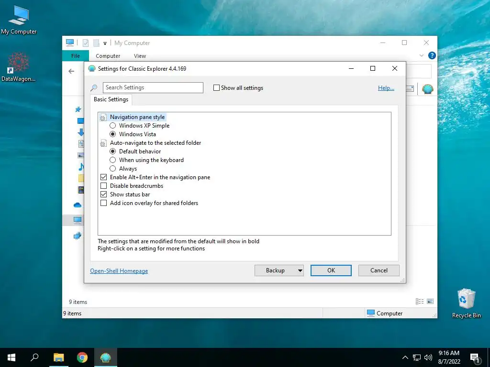Open the File menu in the Explorer
490x367 pixels.
75,56
